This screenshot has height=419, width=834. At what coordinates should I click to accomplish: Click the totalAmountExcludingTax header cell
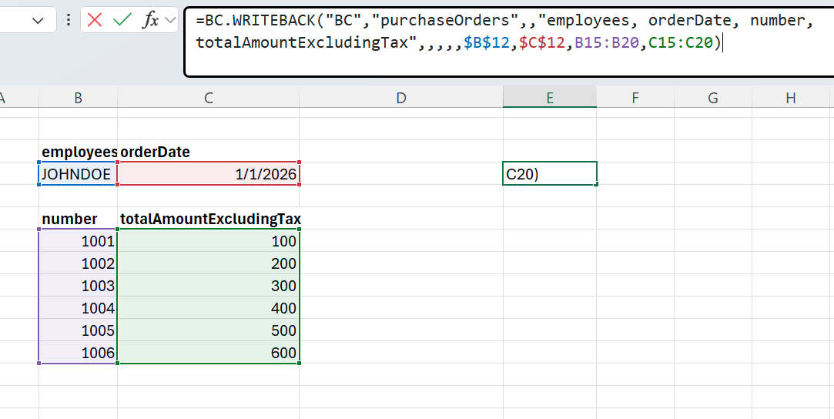[x=209, y=220]
